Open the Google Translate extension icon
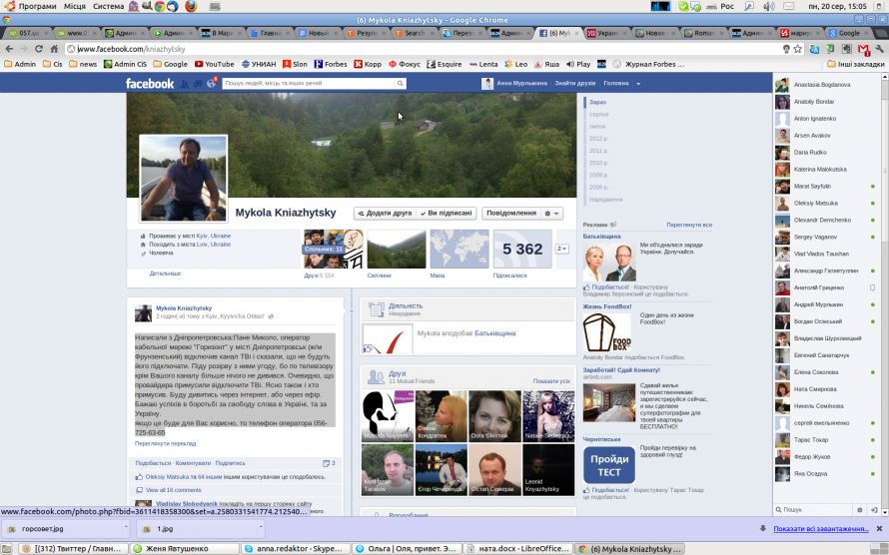The width and height of the screenshot is (889, 555). 814,49
